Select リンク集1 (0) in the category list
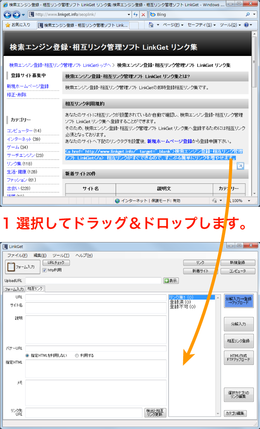The width and height of the screenshot is (260, 429). click(192, 297)
